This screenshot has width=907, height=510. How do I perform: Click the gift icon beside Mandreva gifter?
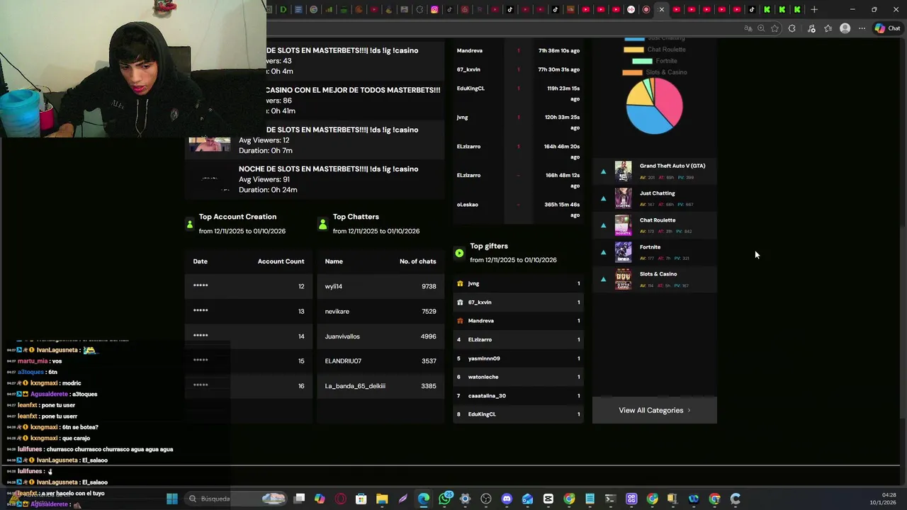coord(460,321)
